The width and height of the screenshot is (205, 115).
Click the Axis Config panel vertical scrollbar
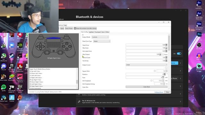(169, 43)
